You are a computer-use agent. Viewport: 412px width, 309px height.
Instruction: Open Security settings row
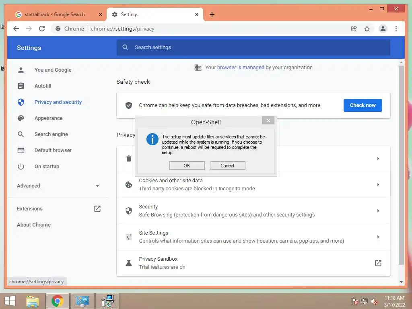tap(253, 211)
